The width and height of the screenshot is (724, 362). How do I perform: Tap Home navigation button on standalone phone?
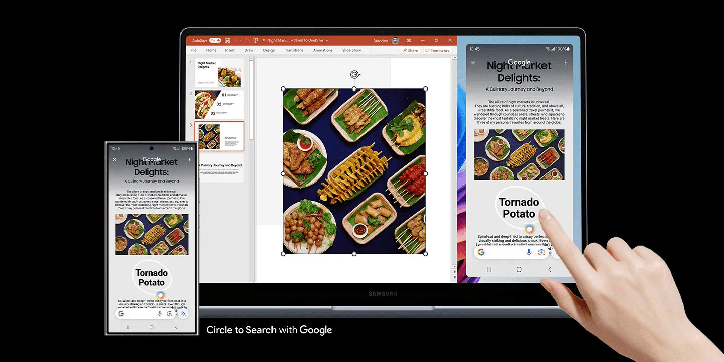(152, 327)
